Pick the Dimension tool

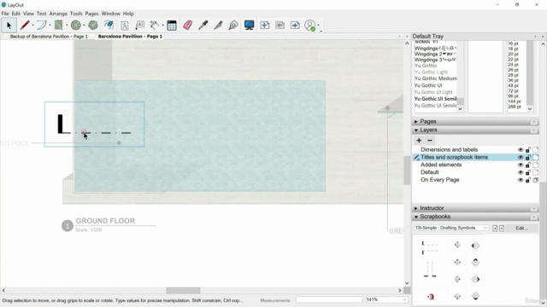point(155,25)
